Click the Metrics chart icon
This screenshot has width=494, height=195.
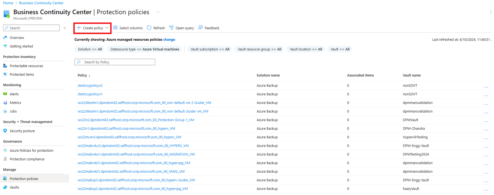(5, 103)
